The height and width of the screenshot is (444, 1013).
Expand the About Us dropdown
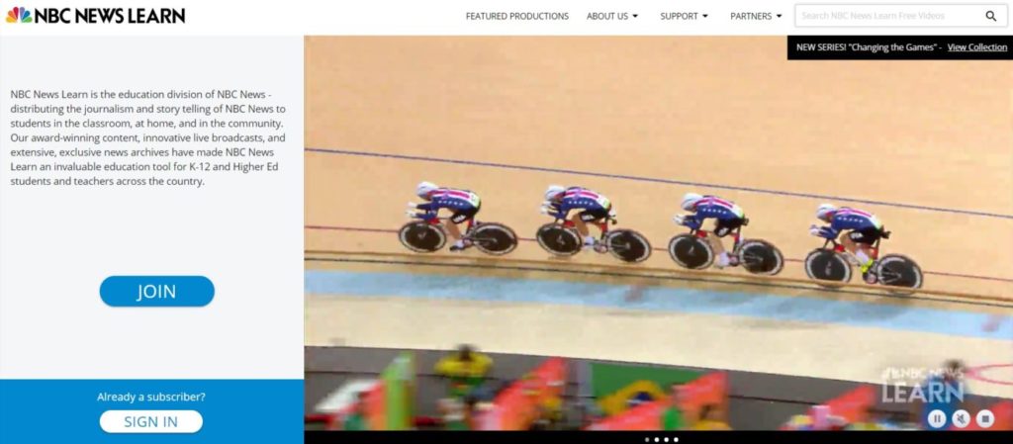click(x=612, y=16)
